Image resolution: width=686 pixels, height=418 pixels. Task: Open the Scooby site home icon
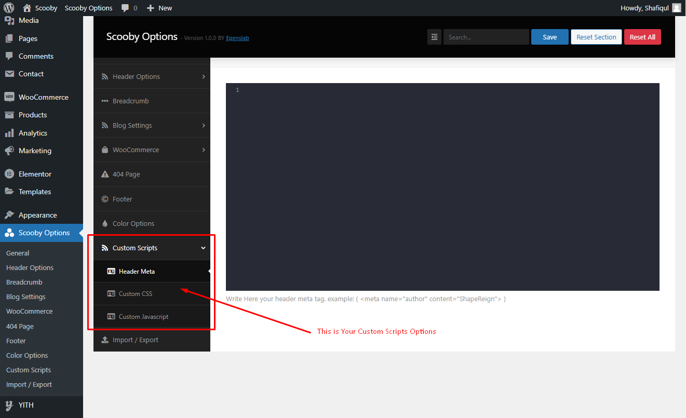coord(27,8)
